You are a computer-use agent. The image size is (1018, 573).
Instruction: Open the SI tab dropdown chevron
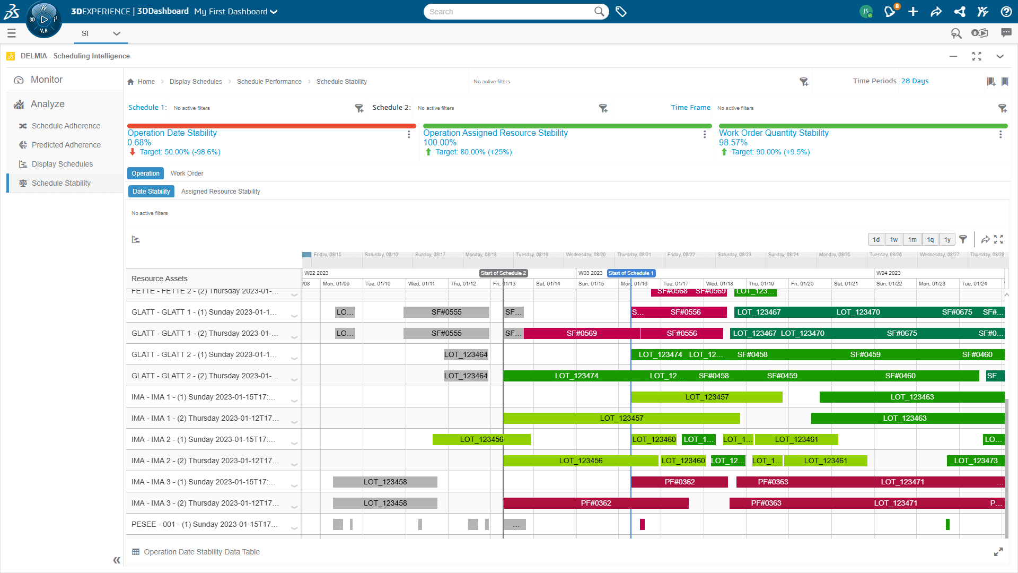(117, 33)
